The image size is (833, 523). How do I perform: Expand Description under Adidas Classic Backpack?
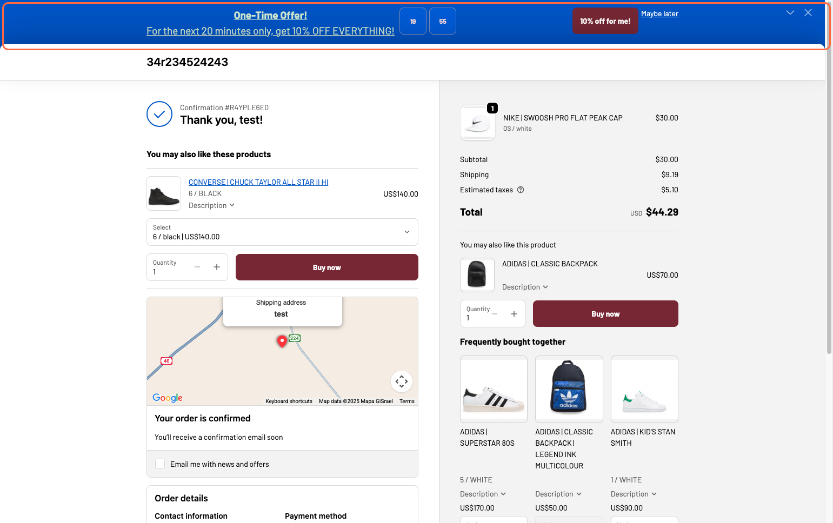tap(525, 287)
